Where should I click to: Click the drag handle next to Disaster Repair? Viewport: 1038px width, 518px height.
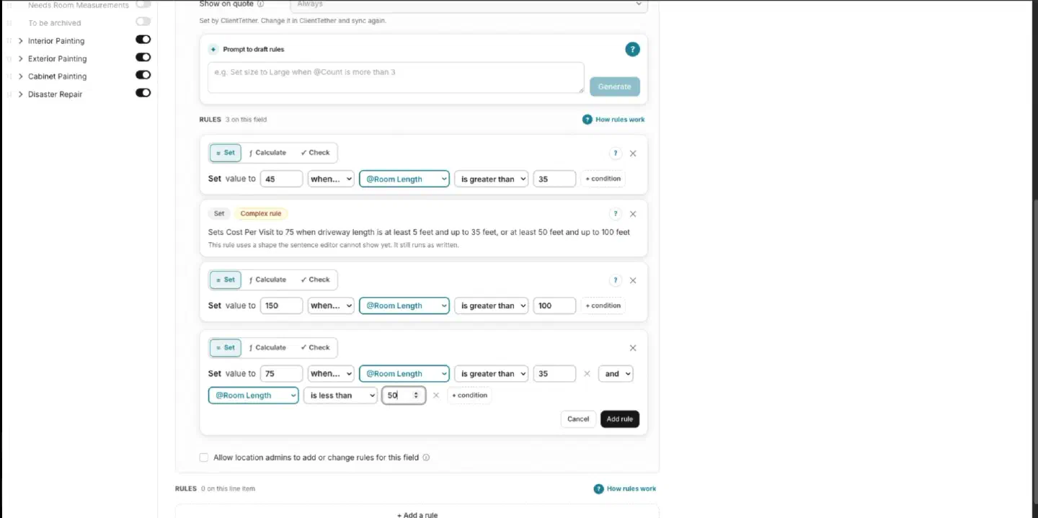click(9, 94)
